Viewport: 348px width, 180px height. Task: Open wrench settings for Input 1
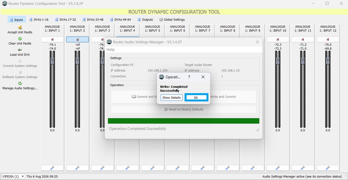pyautogui.click(x=52, y=168)
